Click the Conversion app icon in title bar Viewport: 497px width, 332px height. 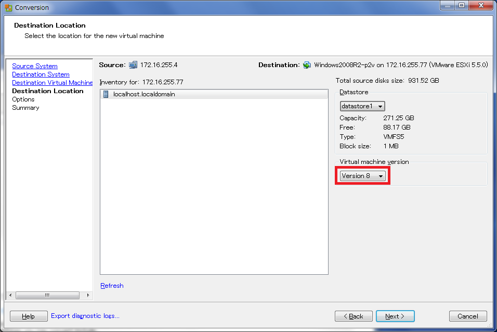(x=8, y=8)
